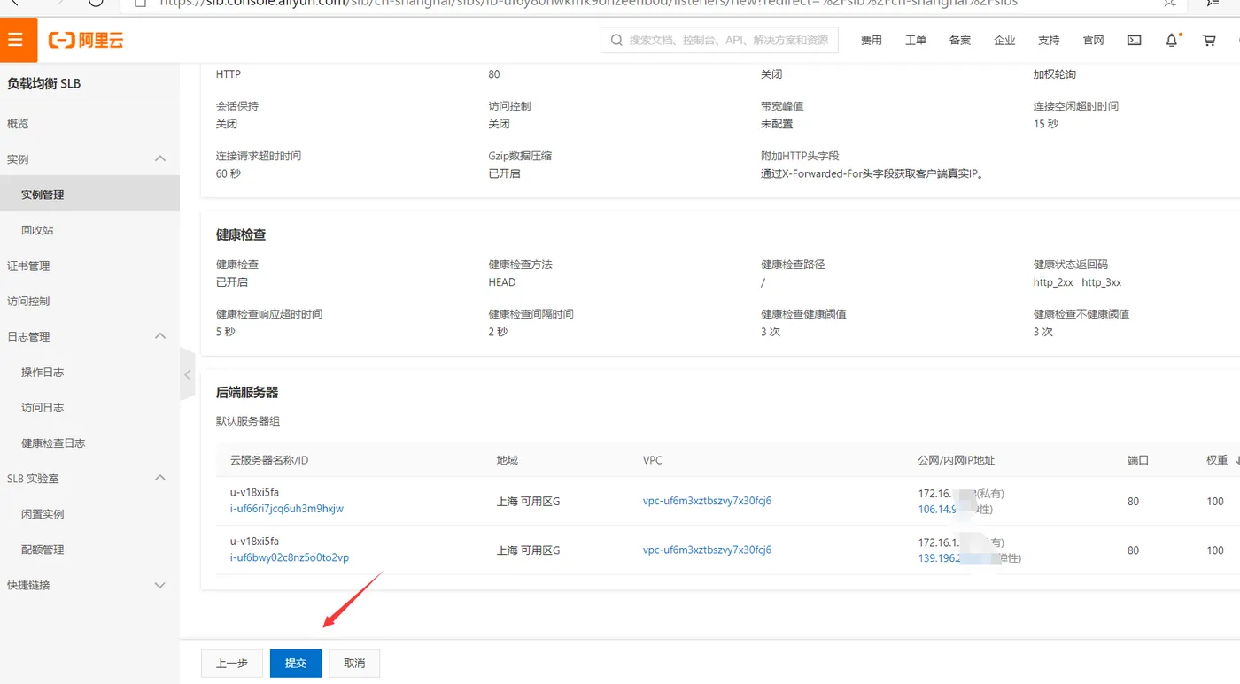Viewport: 1240px width, 684px height.
Task: Click the http_2xx status code value
Action: click(1053, 282)
